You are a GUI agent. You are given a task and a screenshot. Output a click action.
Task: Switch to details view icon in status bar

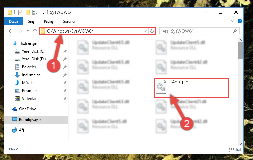click(x=231, y=149)
